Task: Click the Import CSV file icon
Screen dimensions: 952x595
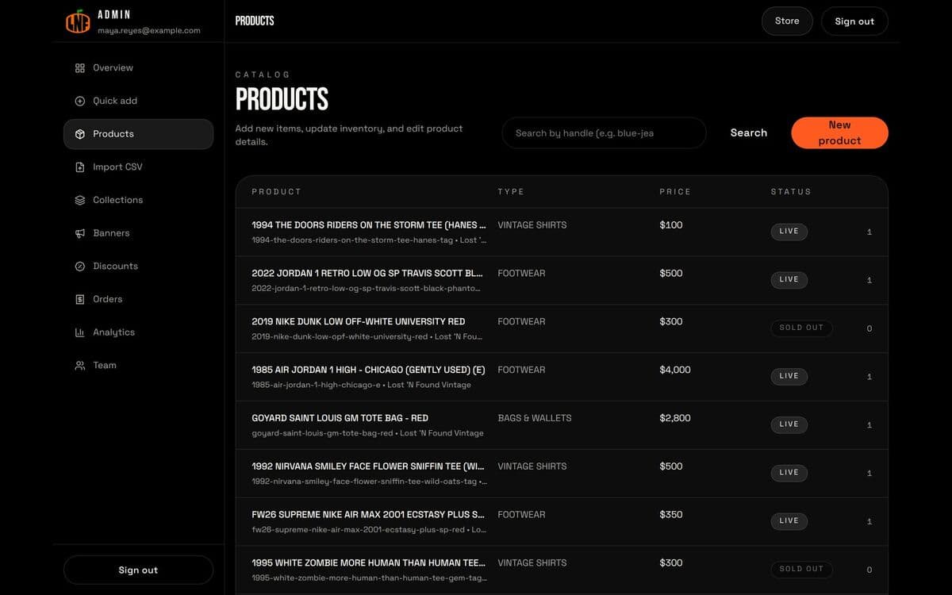Action: point(79,167)
